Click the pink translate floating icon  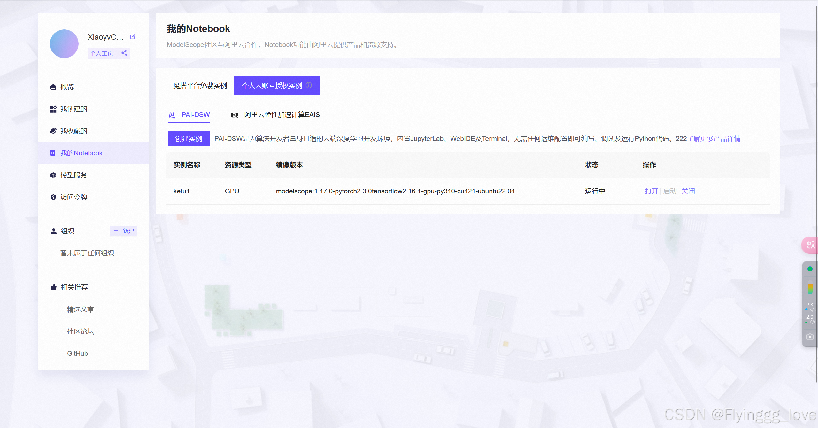[810, 245]
